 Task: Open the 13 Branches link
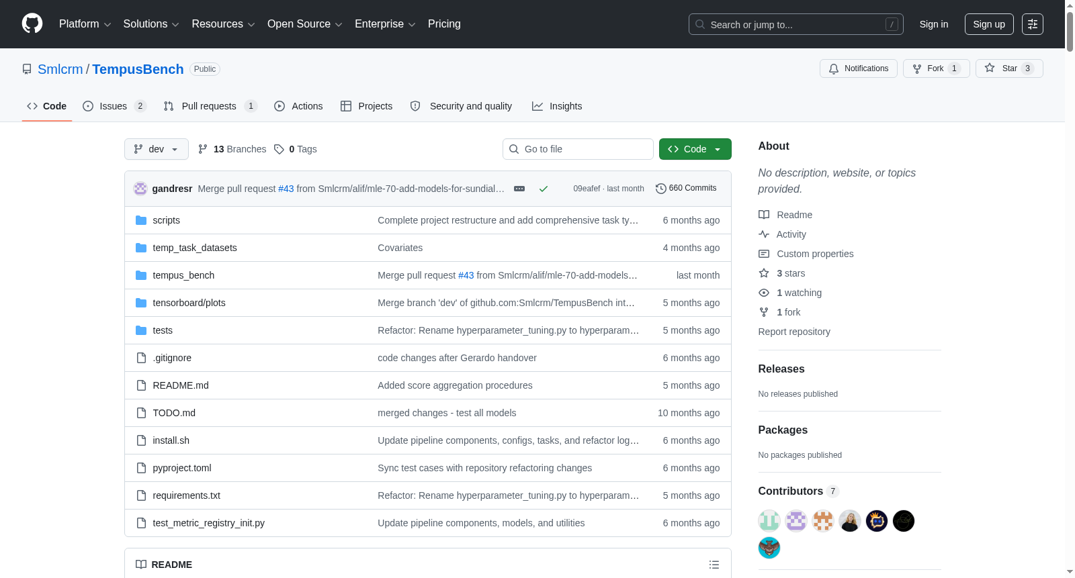click(x=232, y=149)
